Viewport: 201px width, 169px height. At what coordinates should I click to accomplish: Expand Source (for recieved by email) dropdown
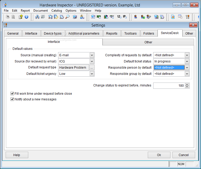coord(92,61)
